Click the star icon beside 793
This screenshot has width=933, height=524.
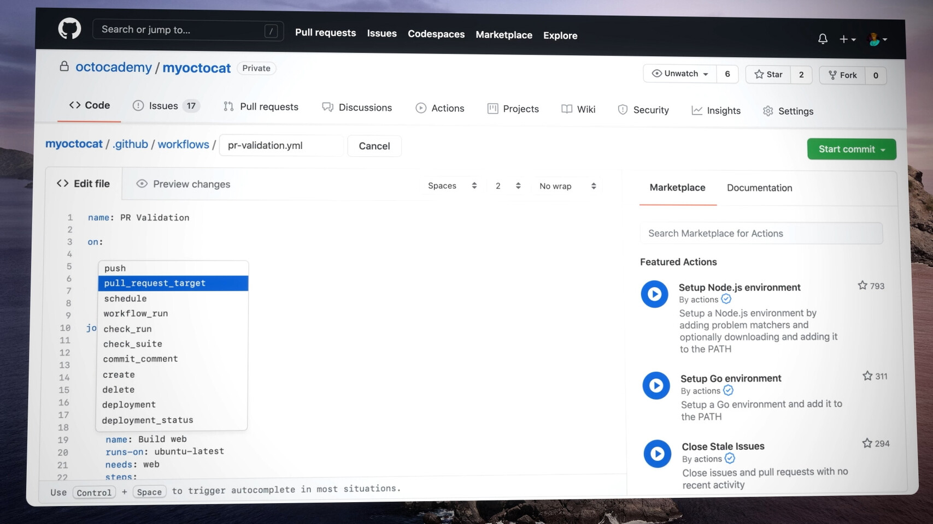point(862,285)
